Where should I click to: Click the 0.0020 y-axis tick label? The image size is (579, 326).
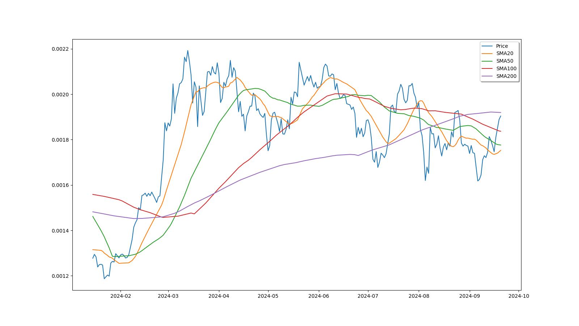click(61, 95)
